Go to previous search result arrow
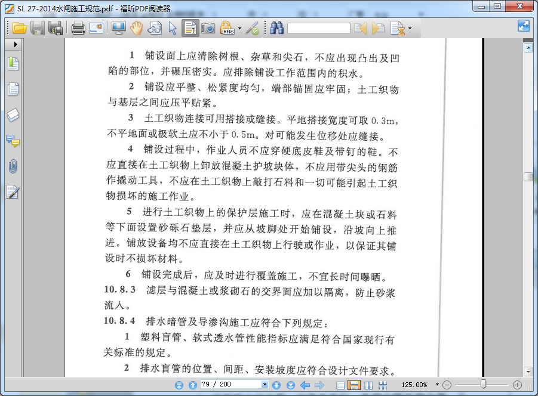538x396 pixels. (x=360, y=28)
